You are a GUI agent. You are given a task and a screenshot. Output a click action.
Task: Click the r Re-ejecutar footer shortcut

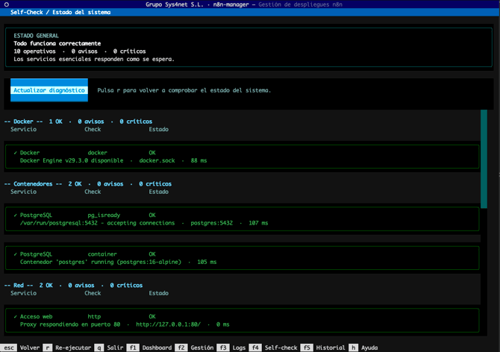coord(67,348)
